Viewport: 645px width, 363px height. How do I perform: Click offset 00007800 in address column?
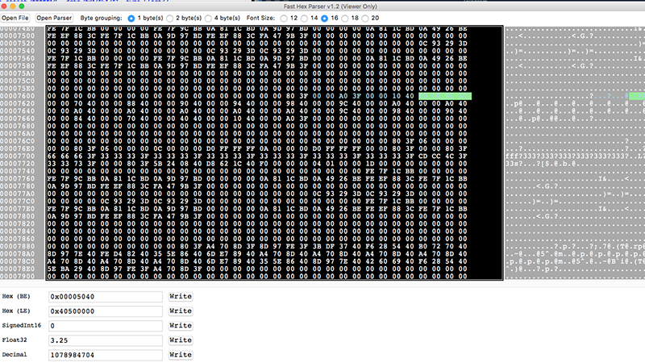pos(18,216)
